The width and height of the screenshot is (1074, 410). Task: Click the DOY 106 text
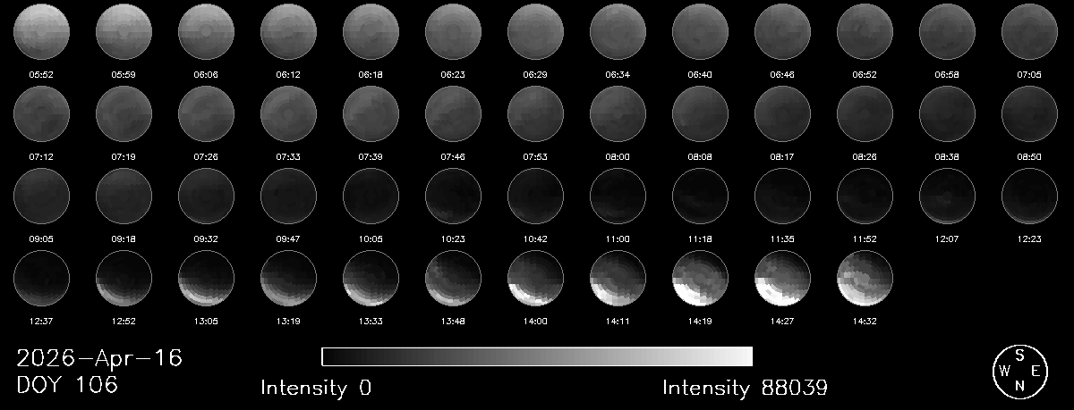[67, 386]
